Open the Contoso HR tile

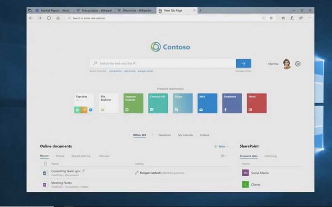click(x=158, y=103)
